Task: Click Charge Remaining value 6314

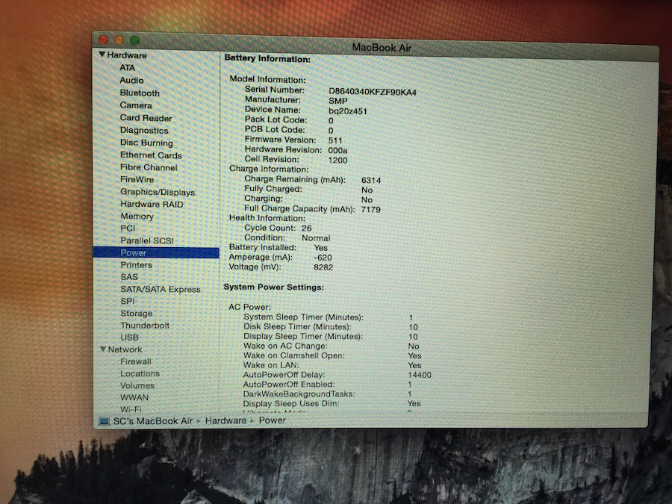Action: click(371, 181)
